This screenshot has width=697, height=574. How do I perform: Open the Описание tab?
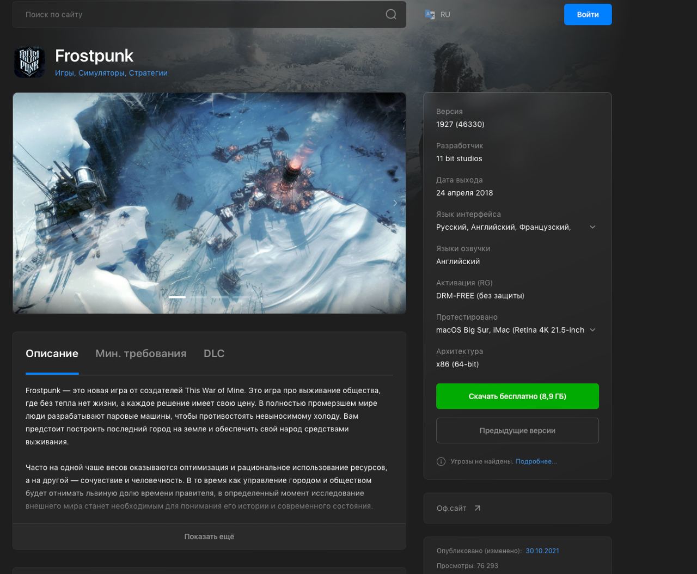[52, 353]
